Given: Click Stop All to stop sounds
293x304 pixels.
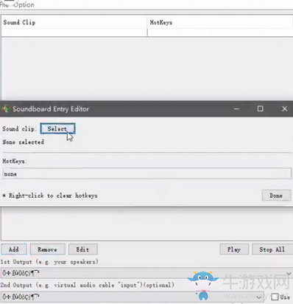Looking at the screenshot, I should tap(272, 249).
